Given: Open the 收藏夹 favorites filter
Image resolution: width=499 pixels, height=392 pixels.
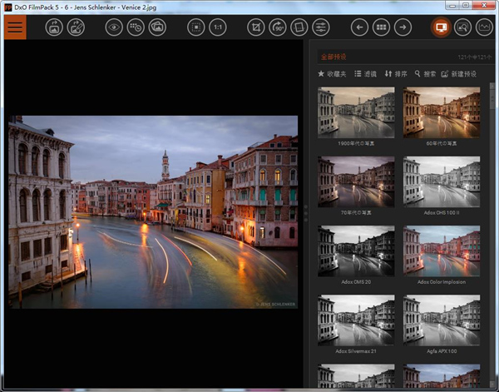Looking at the screenshot, I should (x=332, y=74).
